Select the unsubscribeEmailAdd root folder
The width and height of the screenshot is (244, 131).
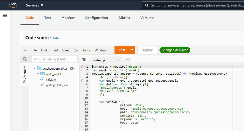click(x=54, y=69)
